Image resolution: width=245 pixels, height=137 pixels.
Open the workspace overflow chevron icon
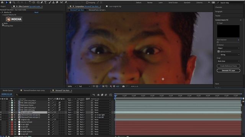pos(209,3)
